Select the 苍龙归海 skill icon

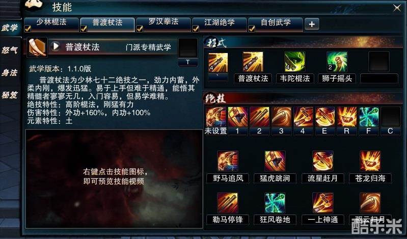tap(370, 161)
